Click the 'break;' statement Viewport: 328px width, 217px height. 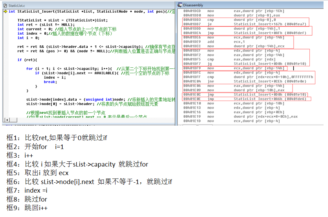(x=51, y=82)
